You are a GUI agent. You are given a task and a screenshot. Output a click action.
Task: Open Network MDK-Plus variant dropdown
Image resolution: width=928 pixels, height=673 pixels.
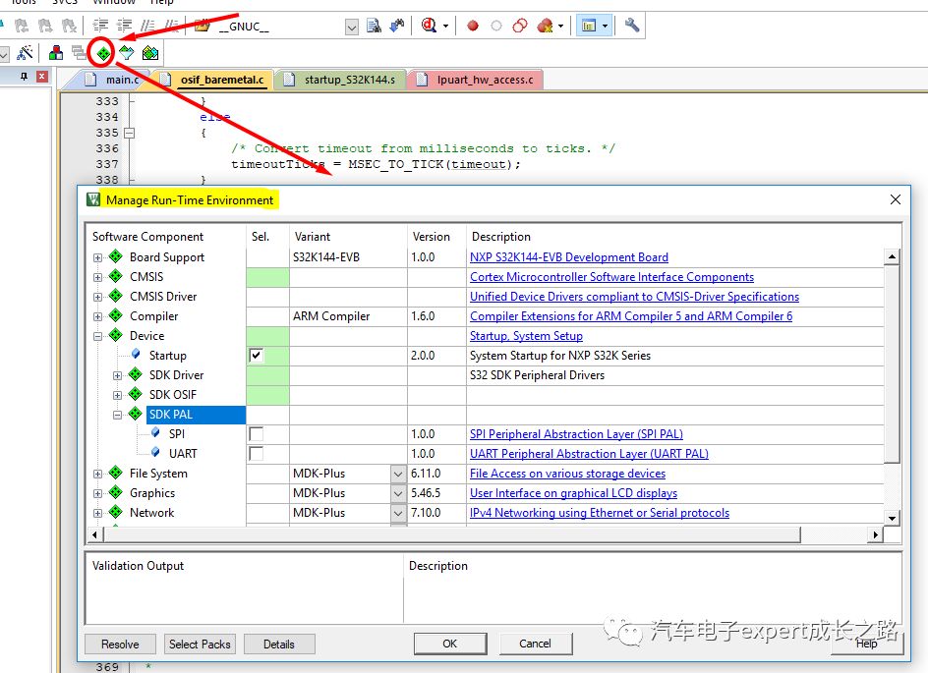[398, 513]
